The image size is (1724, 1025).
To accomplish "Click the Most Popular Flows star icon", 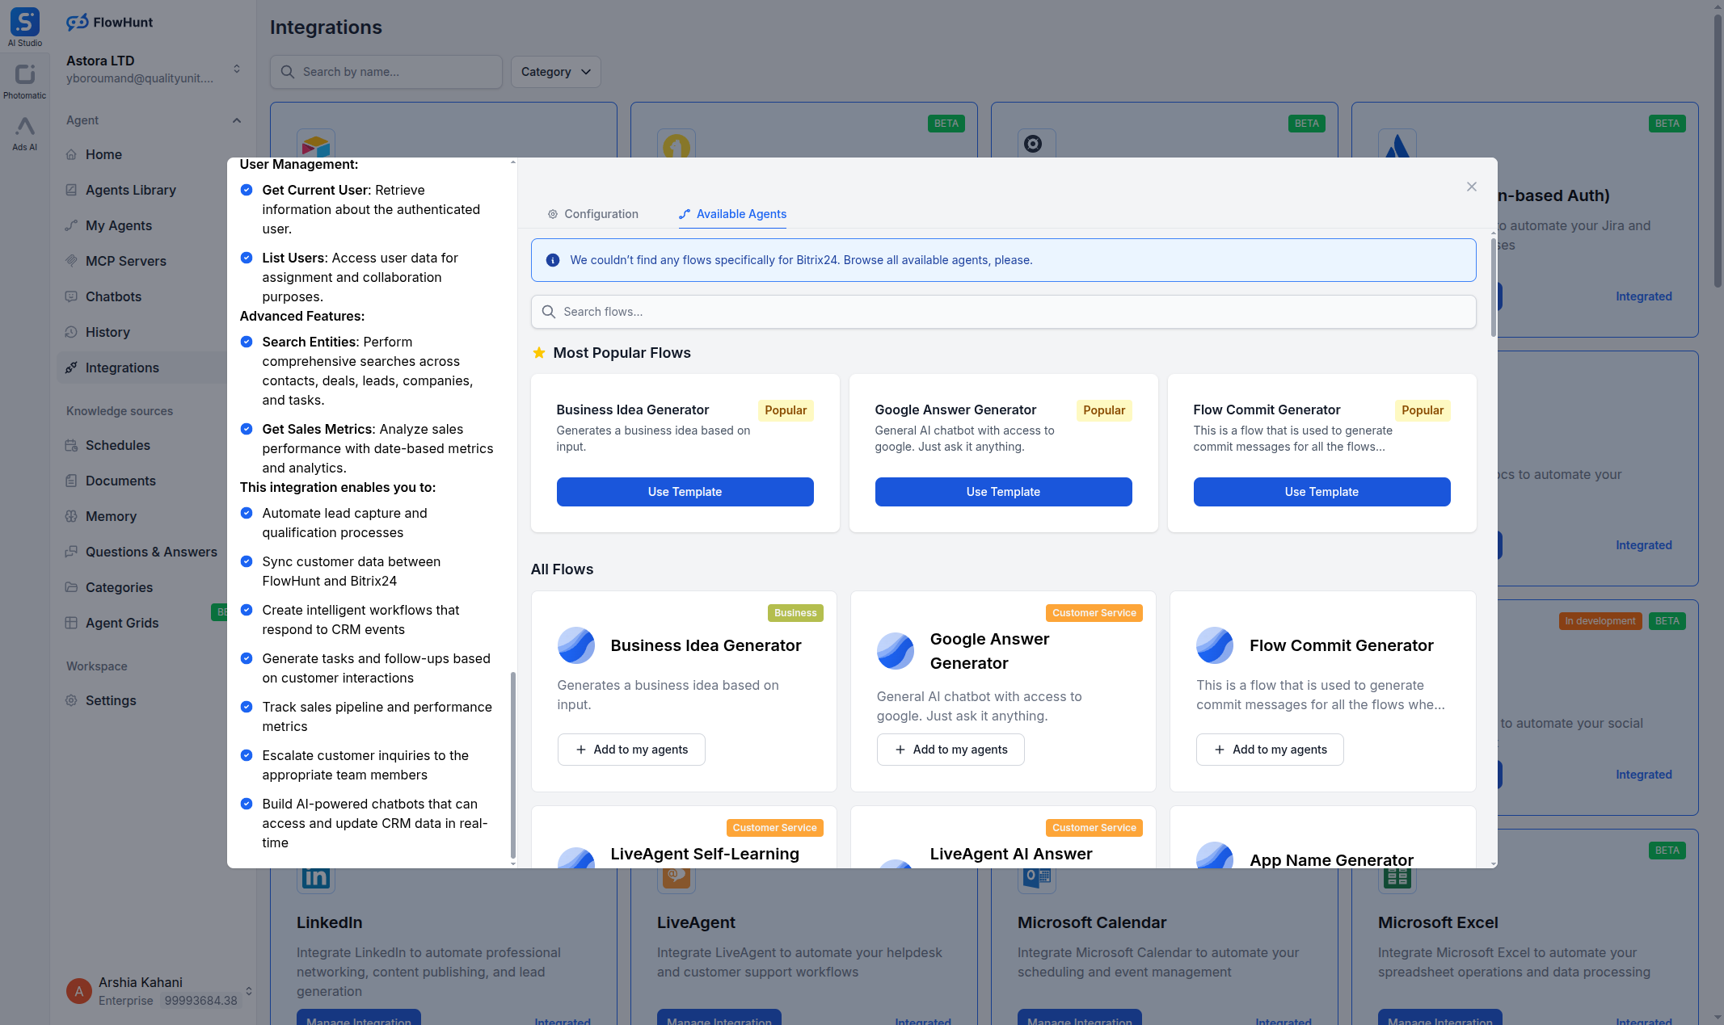I will (539, 352).
